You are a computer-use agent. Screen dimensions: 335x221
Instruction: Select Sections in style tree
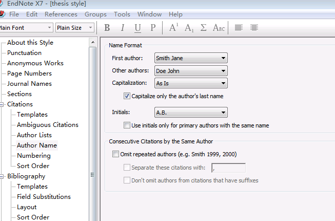pyautogui.click(x=19, y=94)
